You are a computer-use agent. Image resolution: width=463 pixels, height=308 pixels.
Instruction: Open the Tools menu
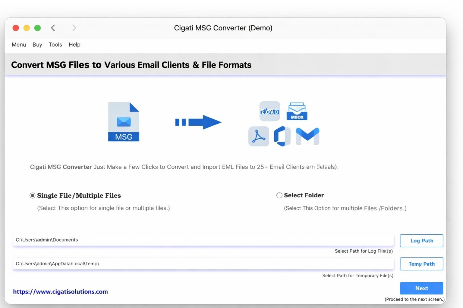point(55,45)
